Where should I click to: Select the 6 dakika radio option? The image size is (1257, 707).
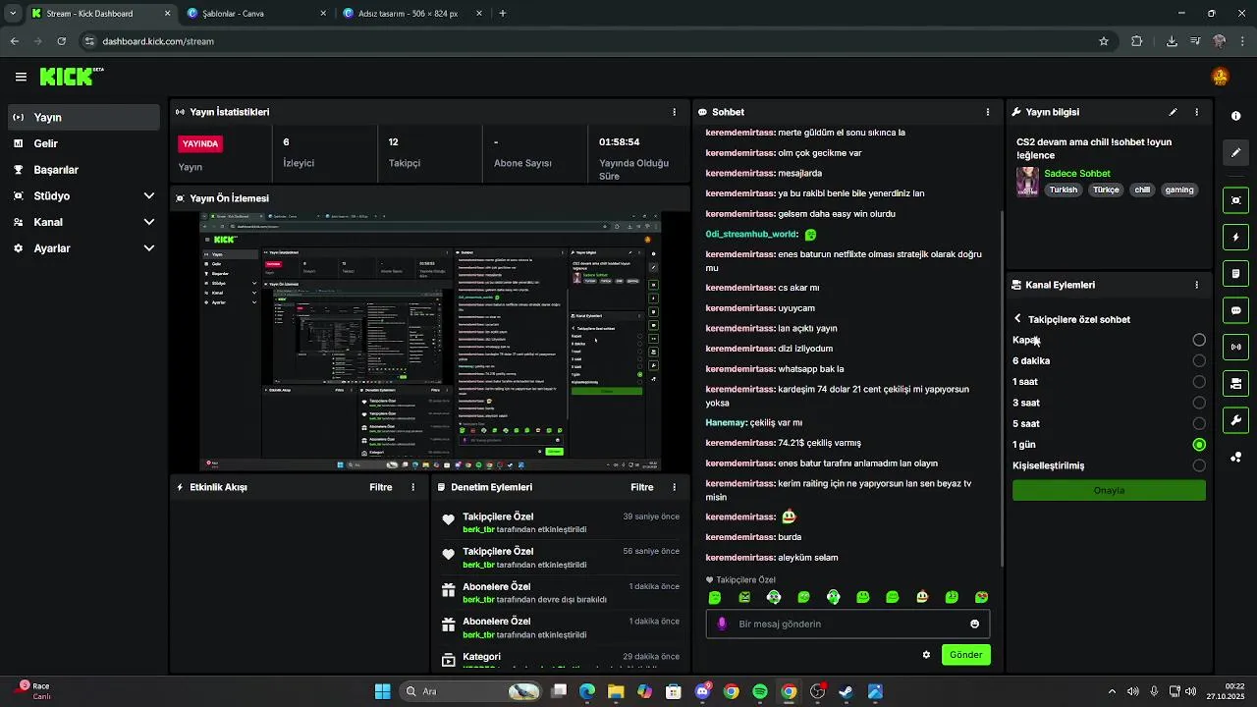point(1199,360)
